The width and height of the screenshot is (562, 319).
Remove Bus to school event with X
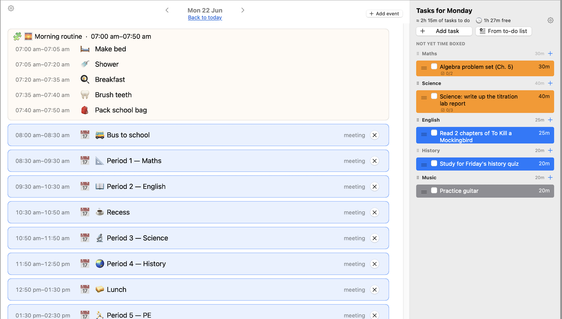[x=375, y=135]
